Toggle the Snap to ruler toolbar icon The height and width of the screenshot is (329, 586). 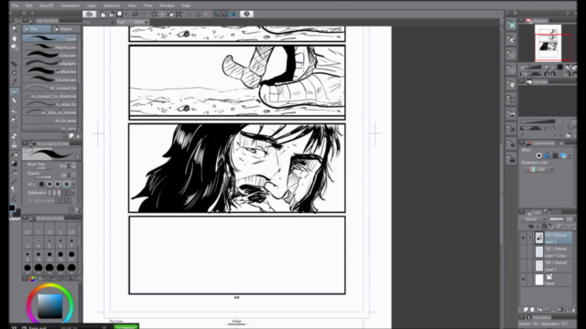click(x=216, y=15)
